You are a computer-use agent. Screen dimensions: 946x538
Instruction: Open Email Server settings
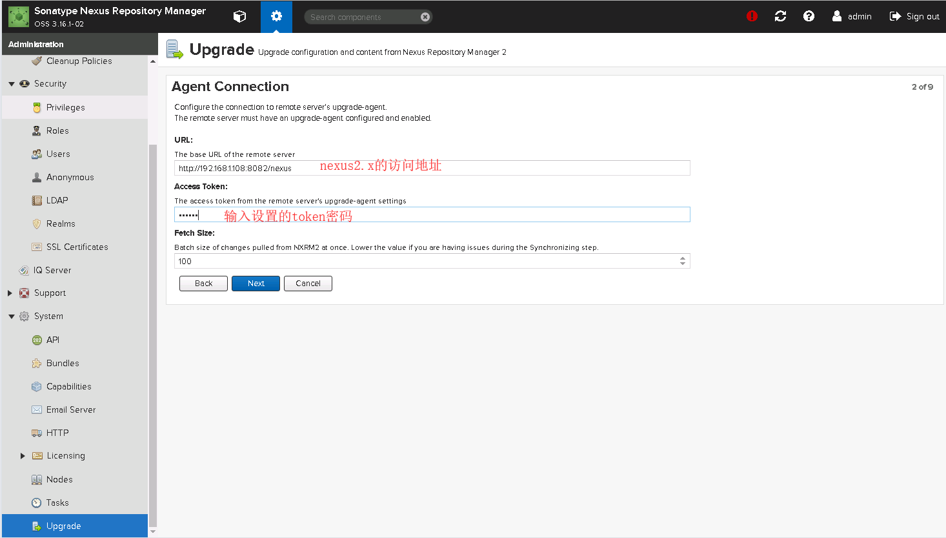[x=71, y=409]
